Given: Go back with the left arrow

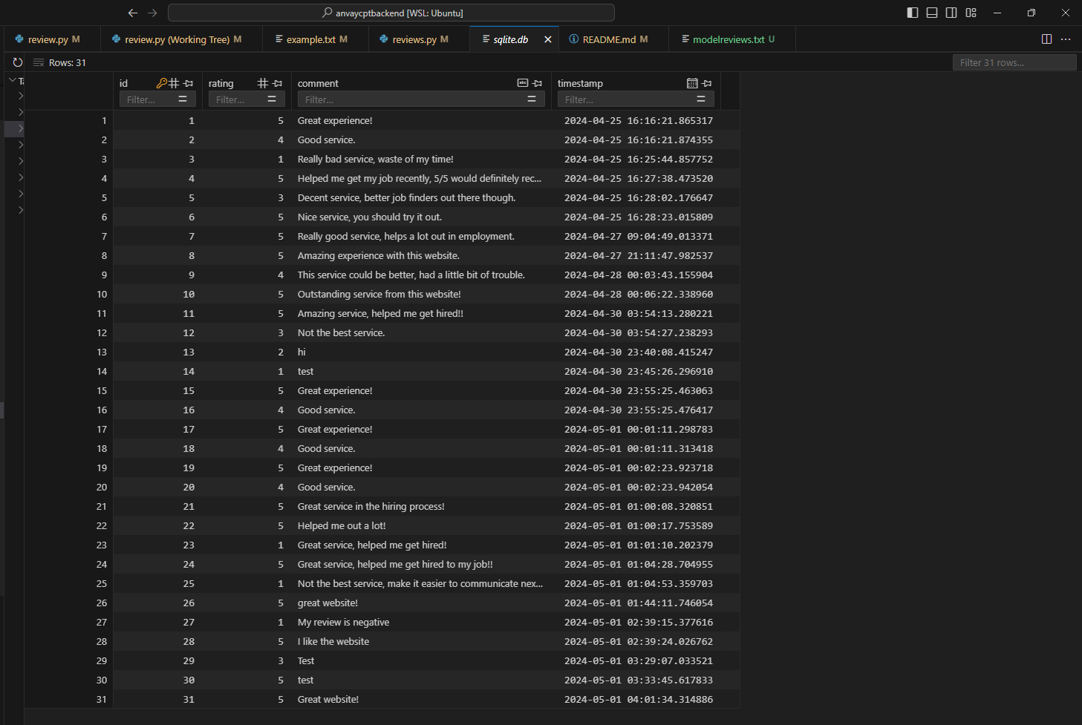Looking at the screenshot, I should point(133,13).
